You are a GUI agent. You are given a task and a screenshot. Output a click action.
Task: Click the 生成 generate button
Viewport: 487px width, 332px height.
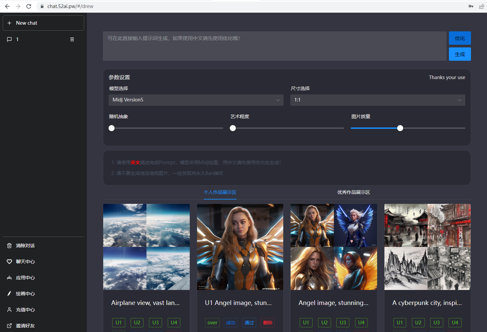click(x=460, y=54)
